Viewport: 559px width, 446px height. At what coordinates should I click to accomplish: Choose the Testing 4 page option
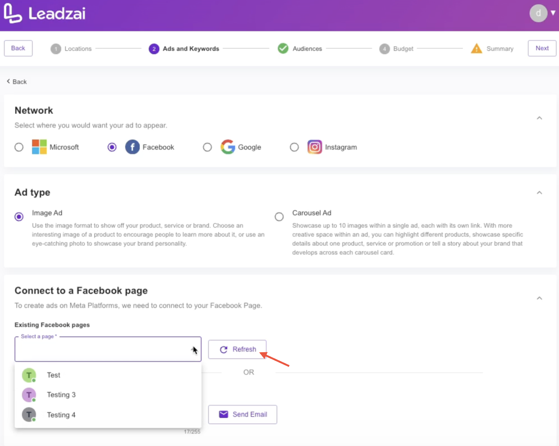click(108, 415)
